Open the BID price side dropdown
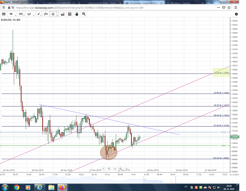Image resolution: width=246 pixels, height=191 pixels. pyautogui.click(x=21, y=14)
